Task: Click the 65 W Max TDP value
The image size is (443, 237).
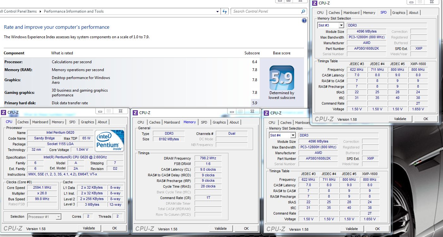Action: pyautogui.click(x=86, y=138)
